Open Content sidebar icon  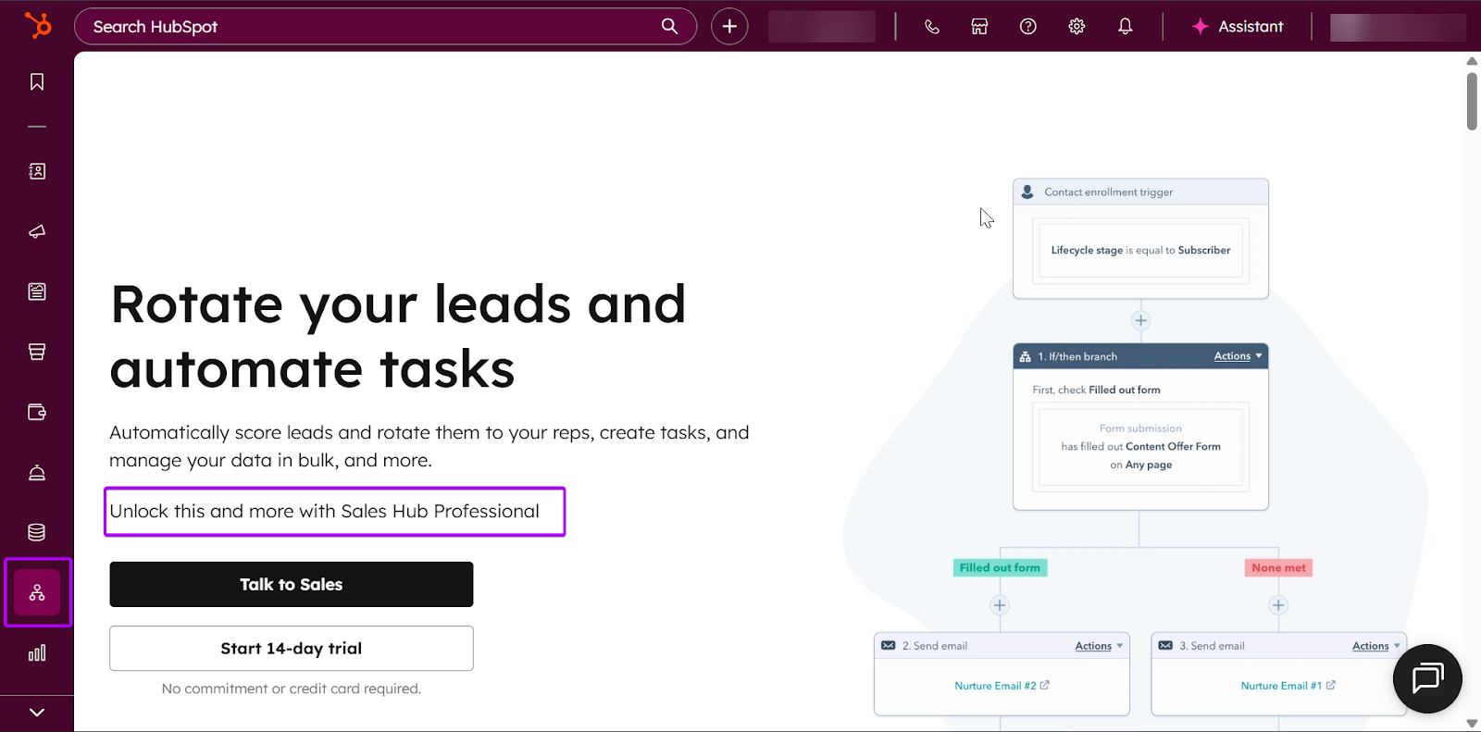point(37,292)
